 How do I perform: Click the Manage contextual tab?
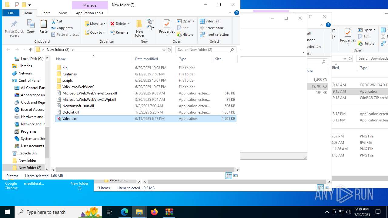[x=90, y=5]
